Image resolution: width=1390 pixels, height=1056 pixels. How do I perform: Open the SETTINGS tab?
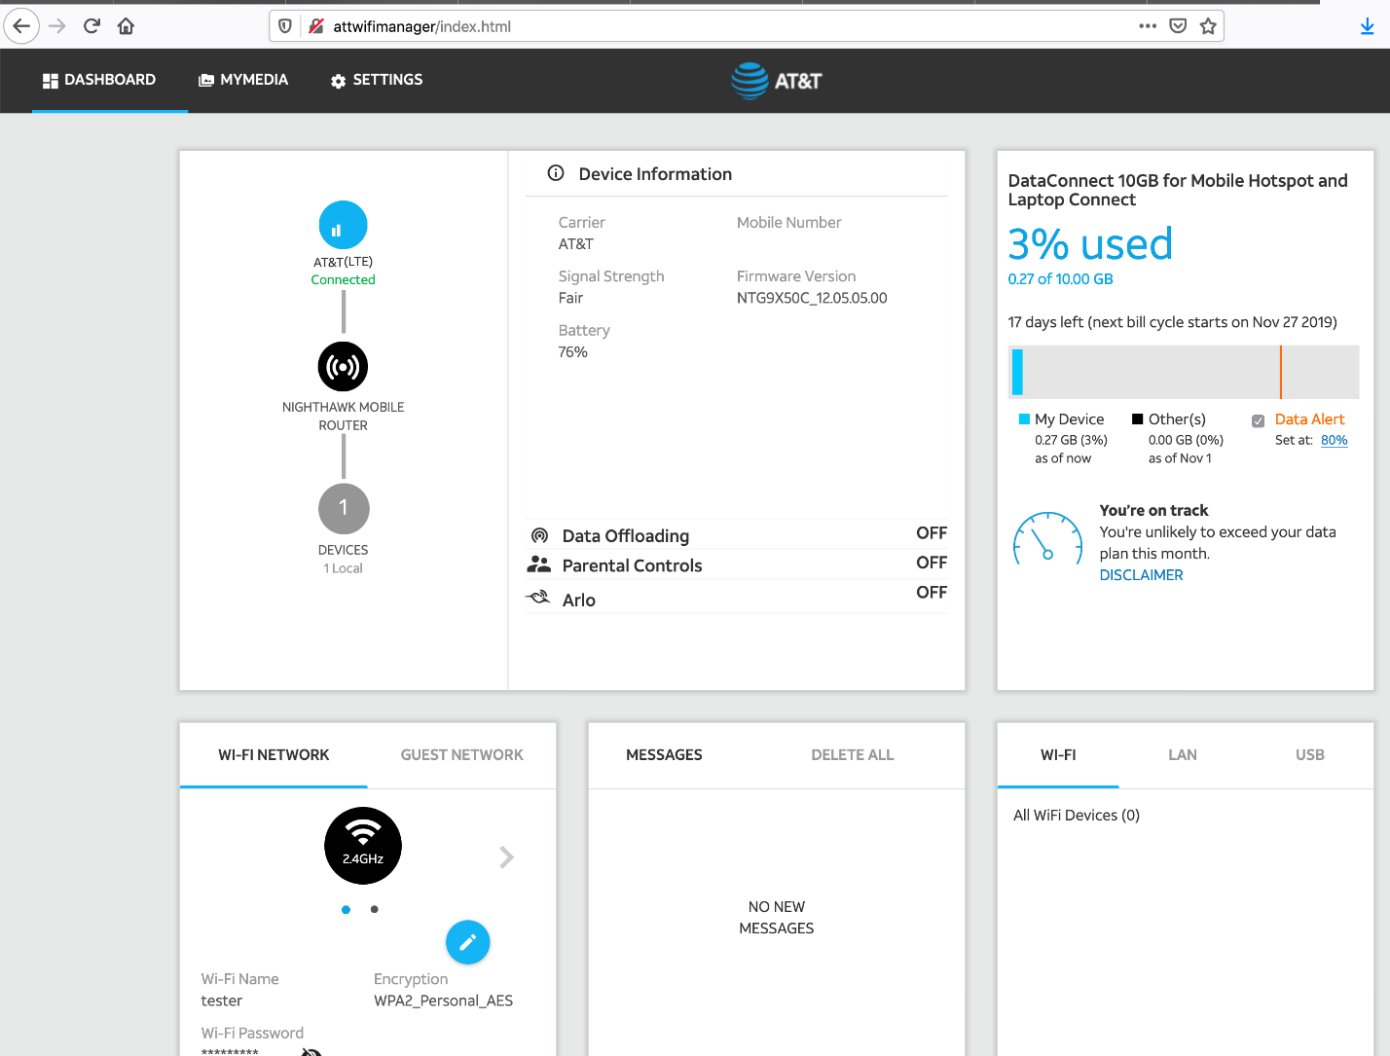[377, 80]
